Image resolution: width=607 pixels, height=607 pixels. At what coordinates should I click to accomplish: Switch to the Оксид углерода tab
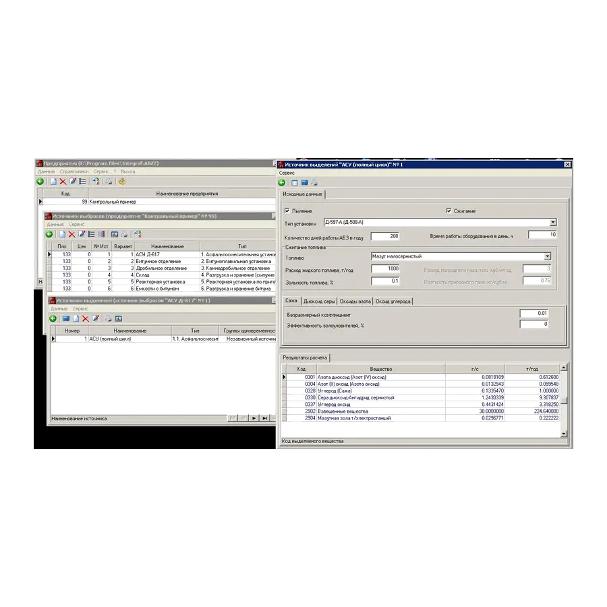click(x=393, y=301)
